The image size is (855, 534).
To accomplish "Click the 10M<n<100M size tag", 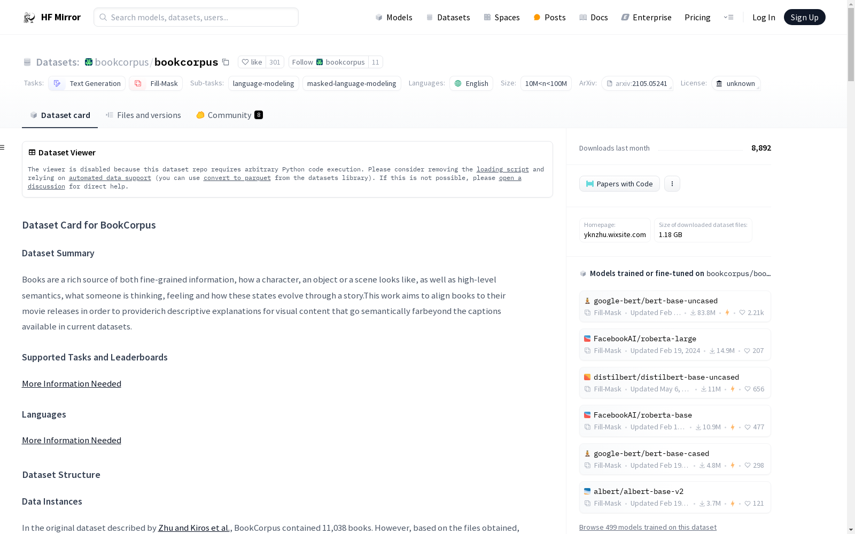I will click(546, 83).
